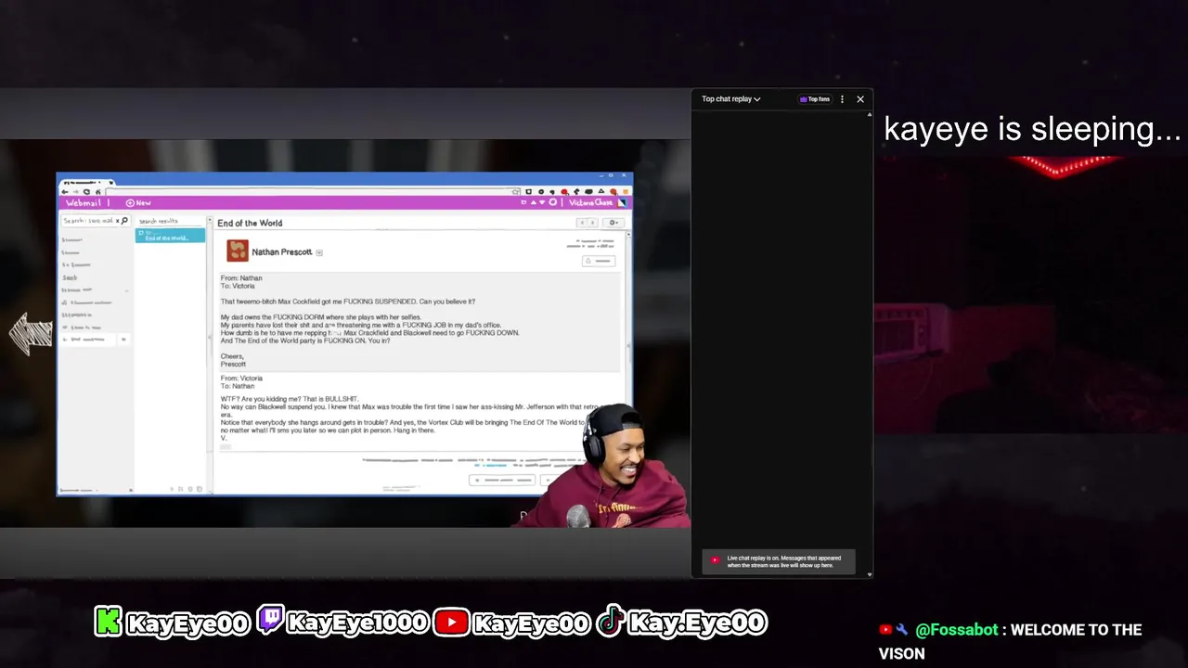The width and height of the screenshot is (1188, 668).
Task: Compose a New email
Action: coord(138,202)
